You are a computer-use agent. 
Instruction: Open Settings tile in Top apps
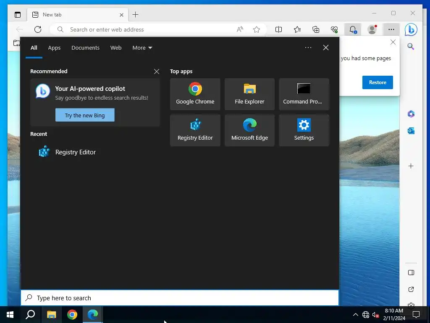pyautogui.click(x=304, y=130)
